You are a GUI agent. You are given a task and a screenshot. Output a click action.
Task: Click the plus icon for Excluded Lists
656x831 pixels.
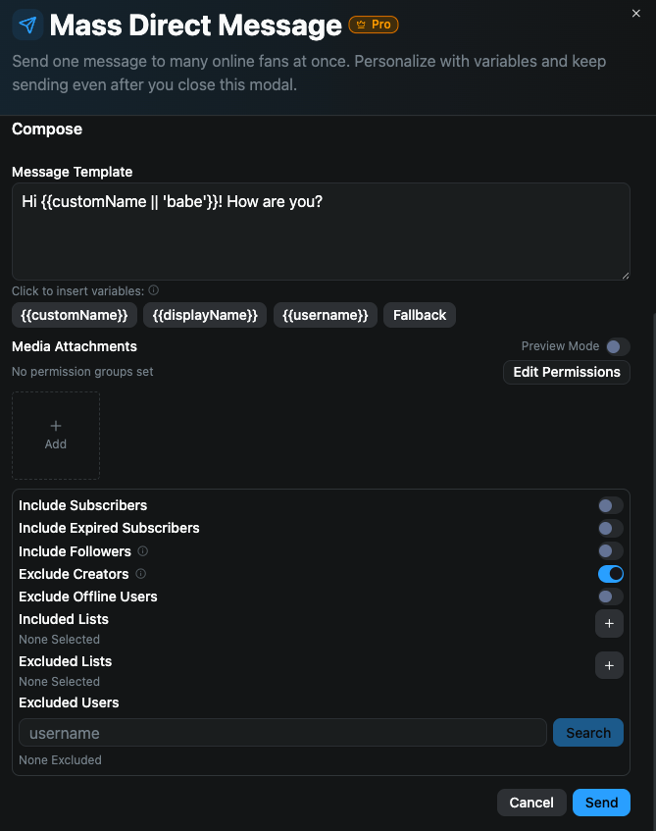tap(609, 665)
